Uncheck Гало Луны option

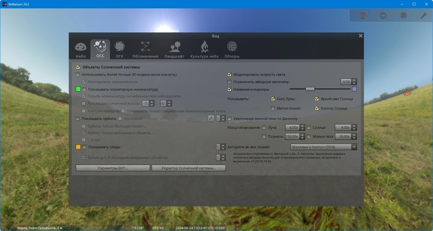pyautogui.click(x=273, y=99)
